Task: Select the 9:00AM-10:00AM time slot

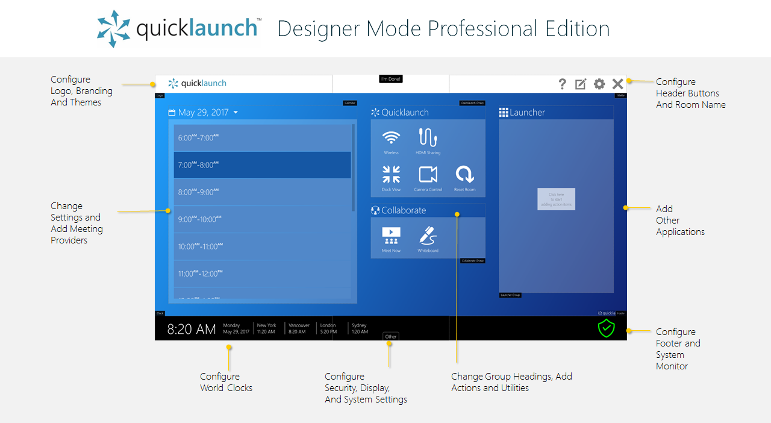Action: pos(262,219)
